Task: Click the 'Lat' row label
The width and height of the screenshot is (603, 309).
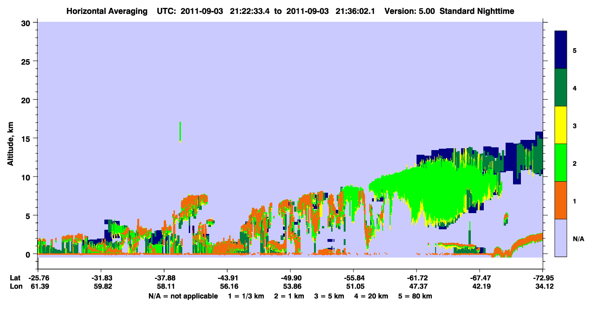Action: tap(15, 278)
